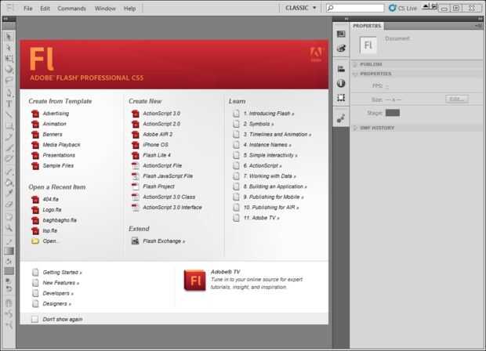Open the Commands menu
The width and height of the screenshot is (486, 351).
click(71, 9)
